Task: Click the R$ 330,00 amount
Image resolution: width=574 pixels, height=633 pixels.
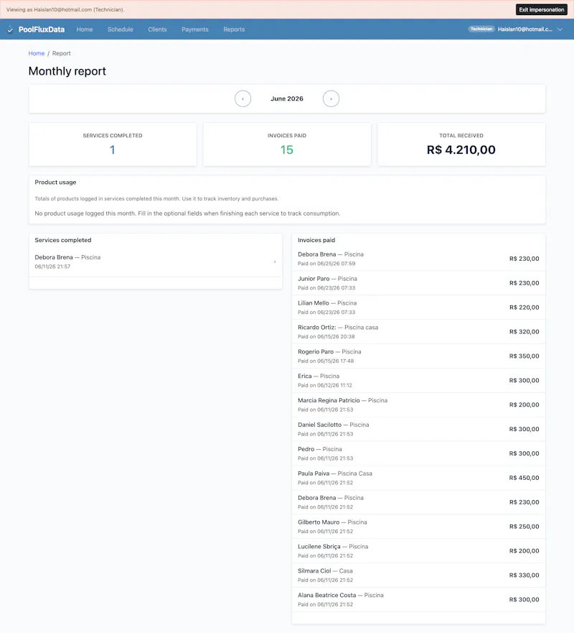Action: point(524,576)
